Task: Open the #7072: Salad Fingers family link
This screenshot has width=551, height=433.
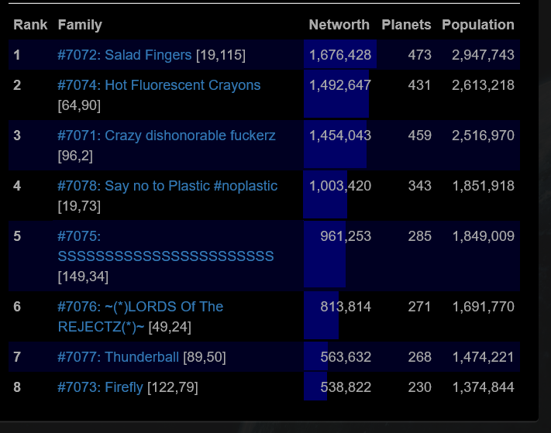Action: [124, 55]
